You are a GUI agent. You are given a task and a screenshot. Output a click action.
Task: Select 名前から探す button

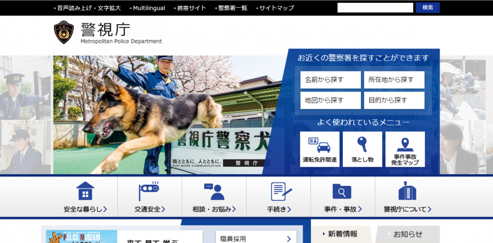point(331,80)
